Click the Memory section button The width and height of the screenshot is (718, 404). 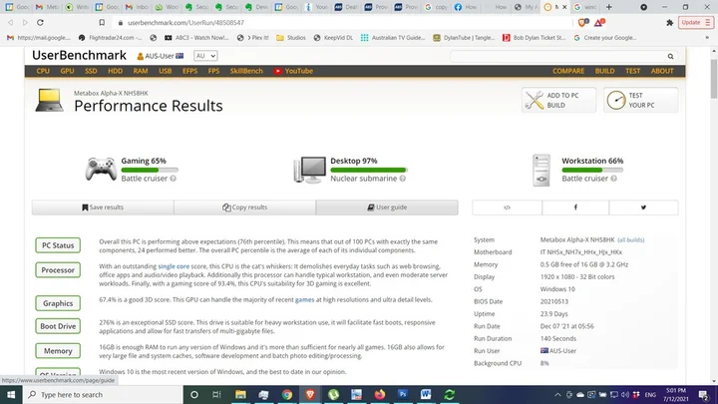coord(58,351)
